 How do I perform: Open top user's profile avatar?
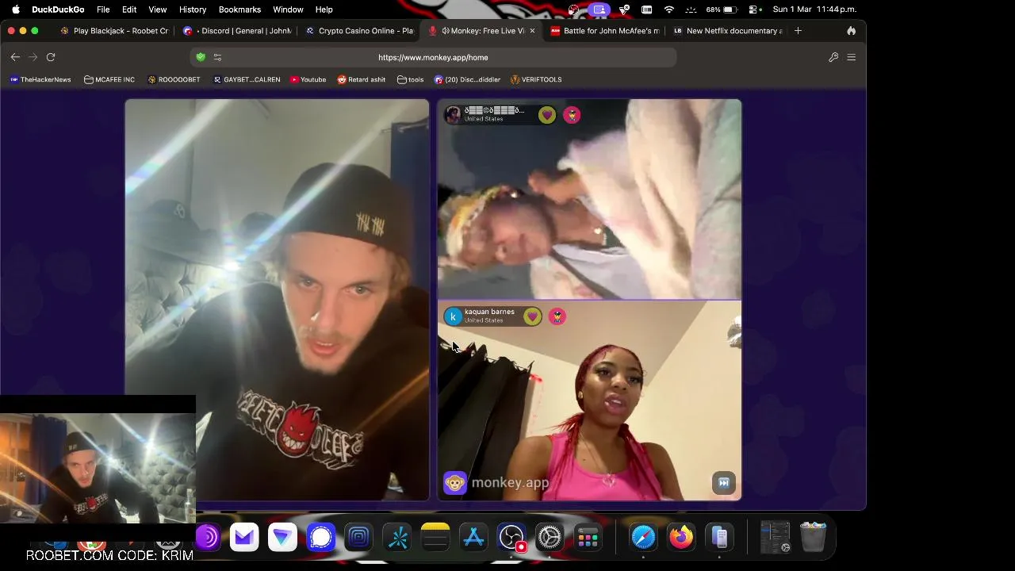[x=453, y=115]
